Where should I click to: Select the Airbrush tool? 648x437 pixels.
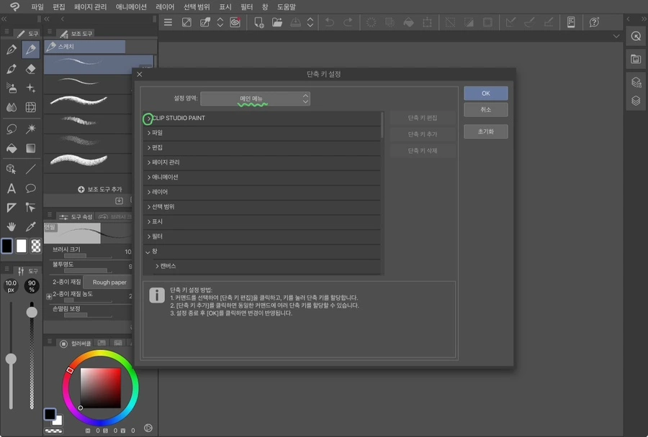click(11, 88)
